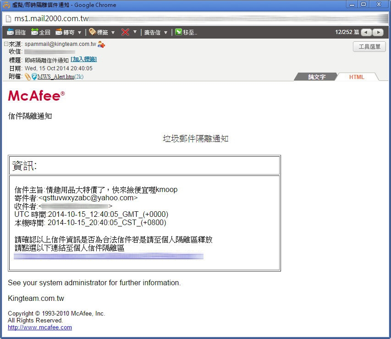
Task: Click the date Wed, 15 Oct 2014 20:40:05
Action: tap(59, 68)
